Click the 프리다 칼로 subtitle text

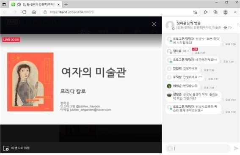73,91
